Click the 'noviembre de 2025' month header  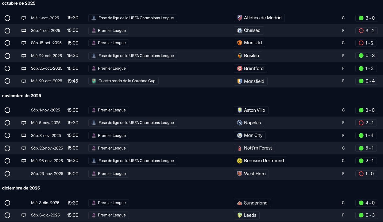[21, 95]
